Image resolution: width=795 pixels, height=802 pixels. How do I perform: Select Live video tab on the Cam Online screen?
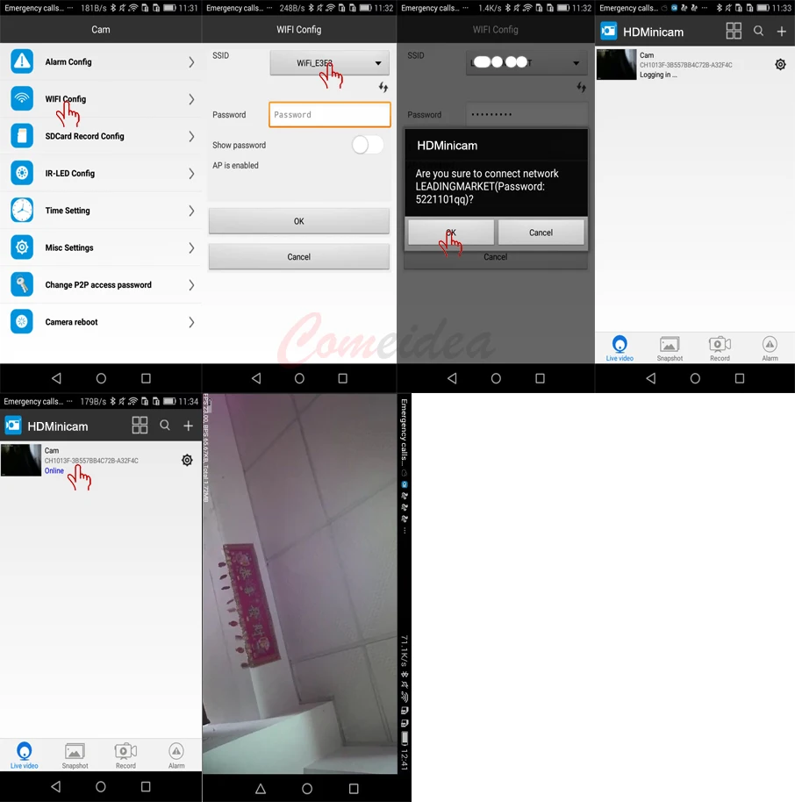point(24,755)
